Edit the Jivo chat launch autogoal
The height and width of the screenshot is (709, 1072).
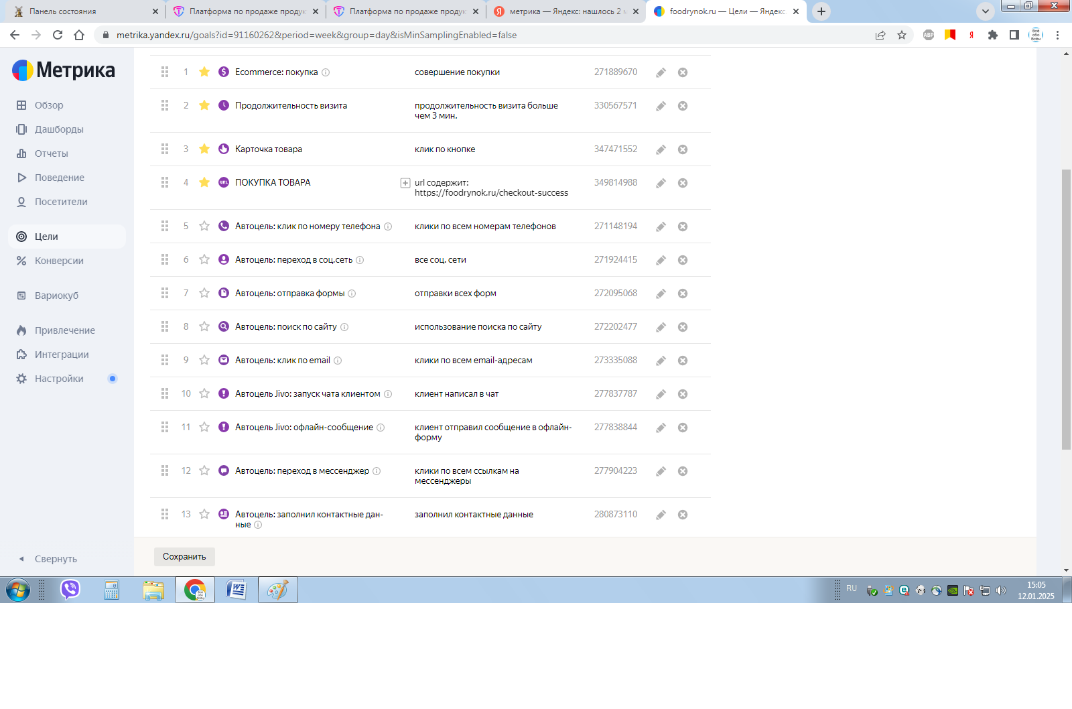pyautogui.click(x=661, y=394)
